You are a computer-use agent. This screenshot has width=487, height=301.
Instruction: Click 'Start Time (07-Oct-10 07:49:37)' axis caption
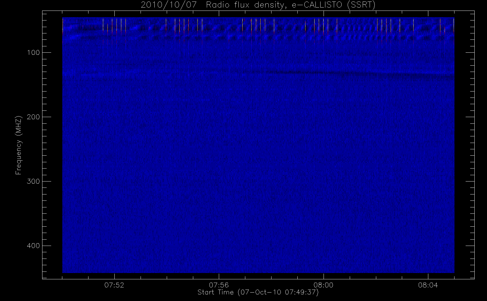pyautogui.click(x=258, y=292)
